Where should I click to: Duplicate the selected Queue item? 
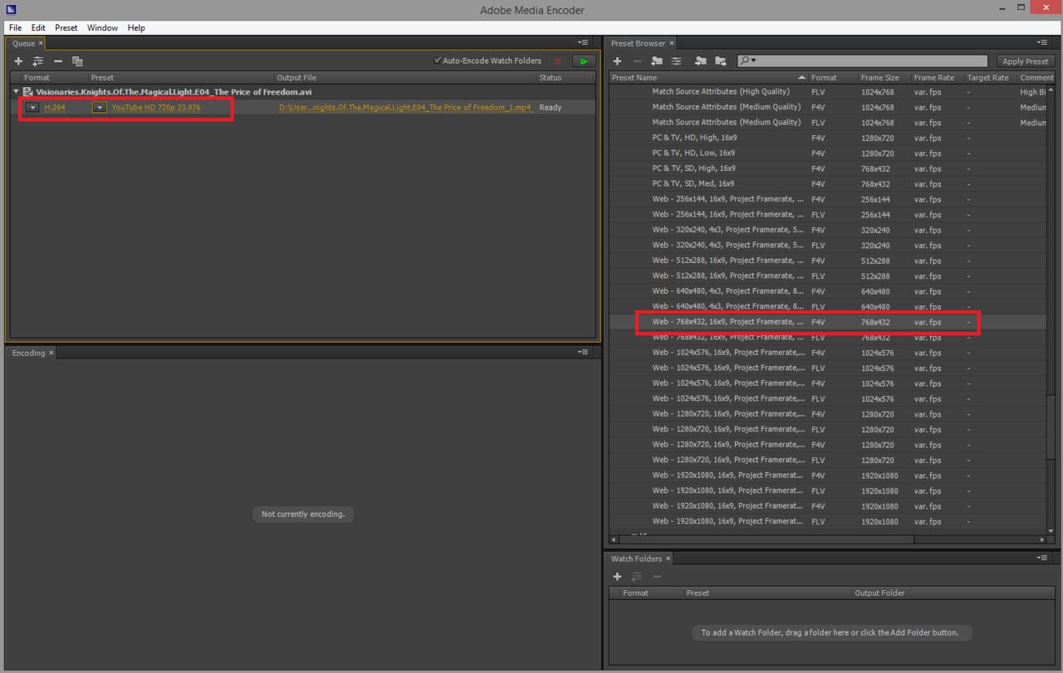77,61
